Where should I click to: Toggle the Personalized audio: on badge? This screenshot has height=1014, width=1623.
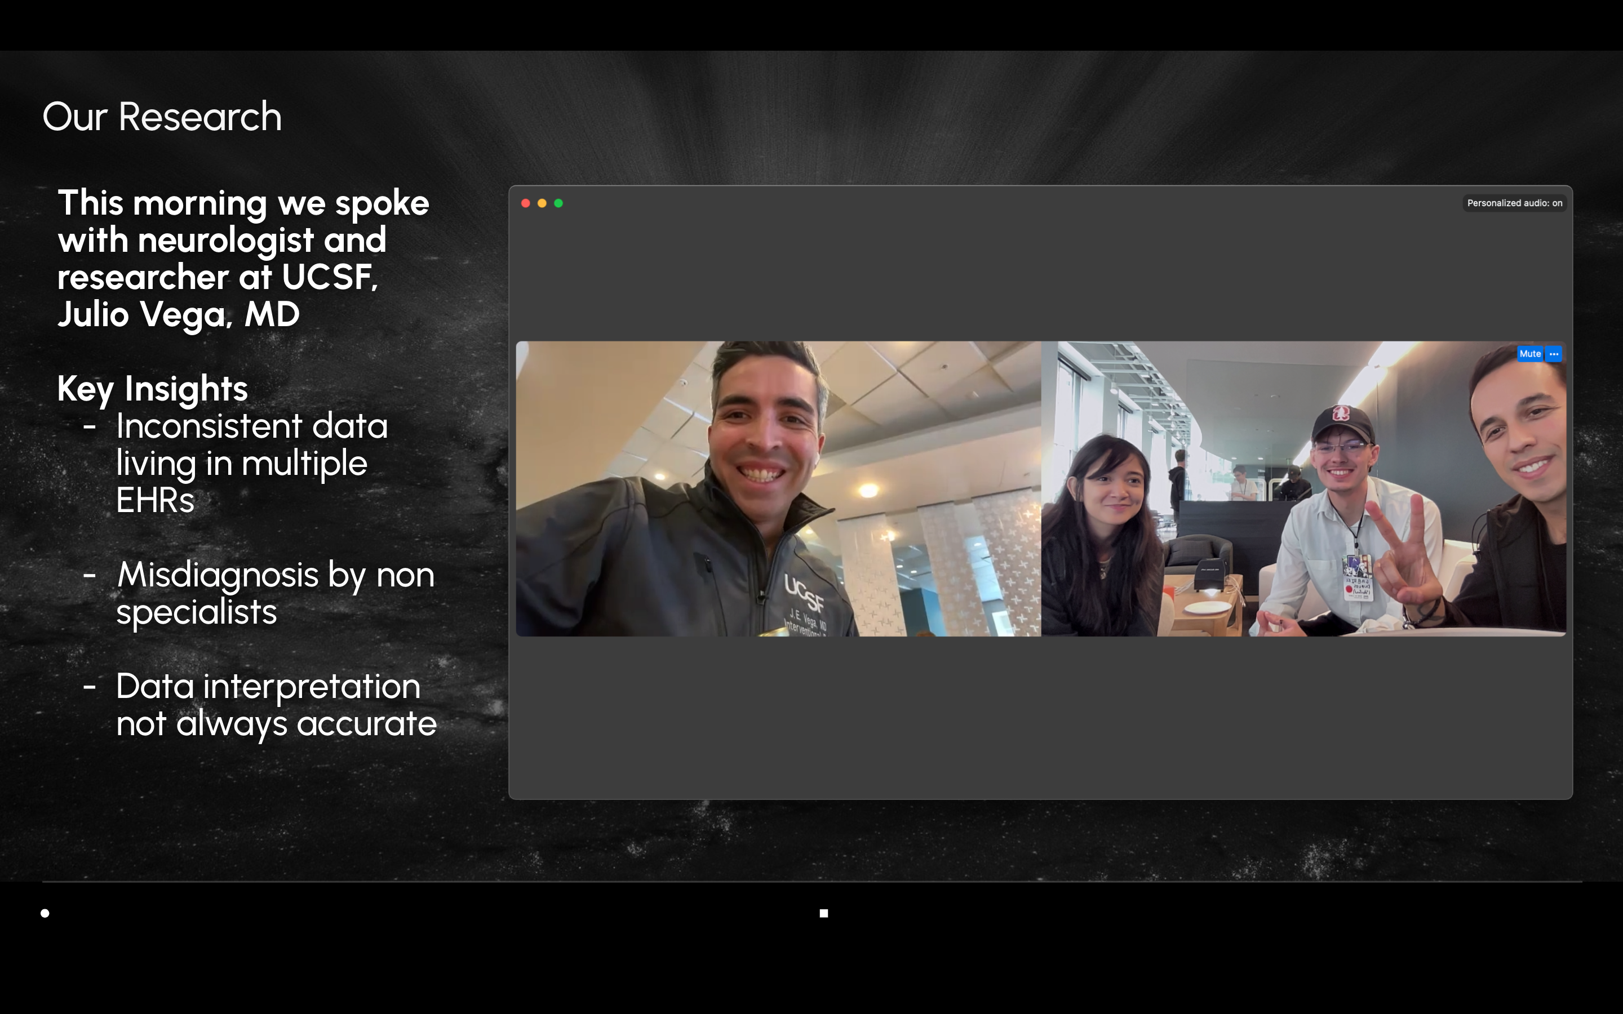1514,203
